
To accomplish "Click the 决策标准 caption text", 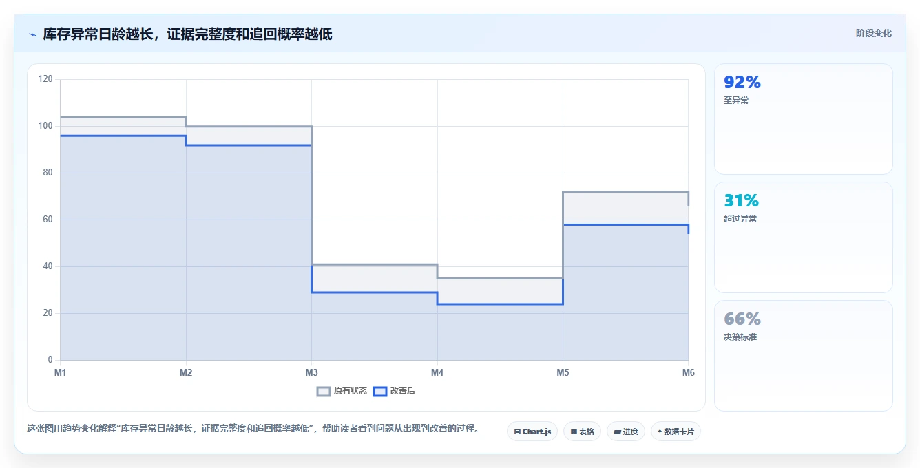I will tap(740, 337).
